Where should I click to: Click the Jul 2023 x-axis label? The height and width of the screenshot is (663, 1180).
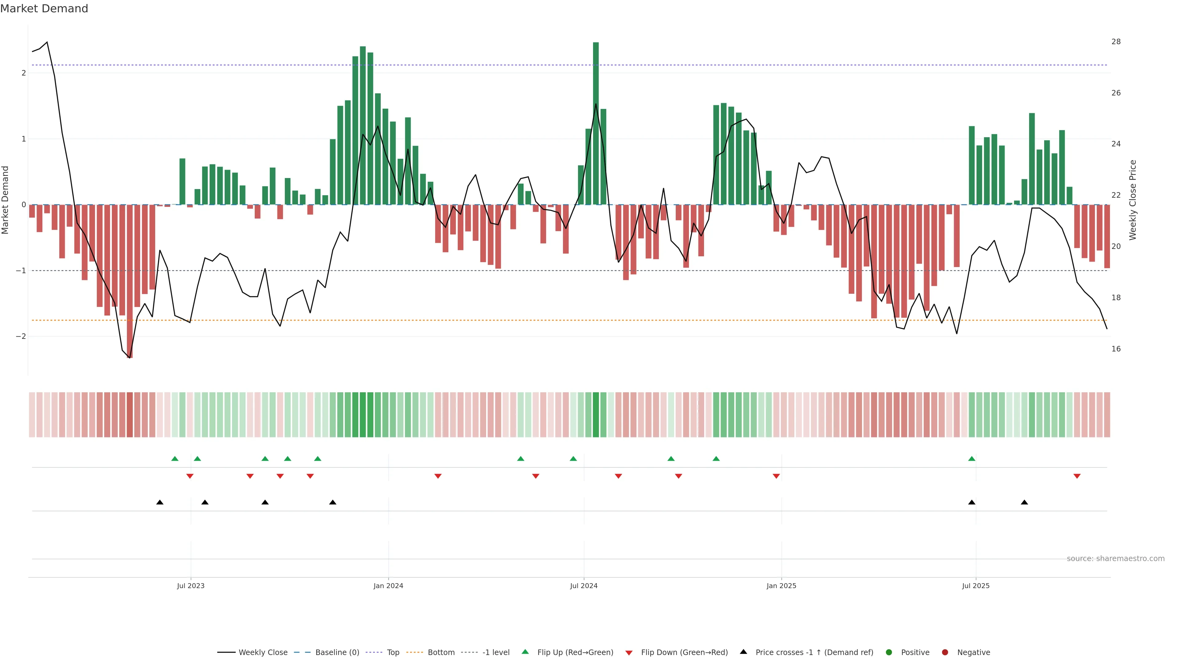pos(191,586)
